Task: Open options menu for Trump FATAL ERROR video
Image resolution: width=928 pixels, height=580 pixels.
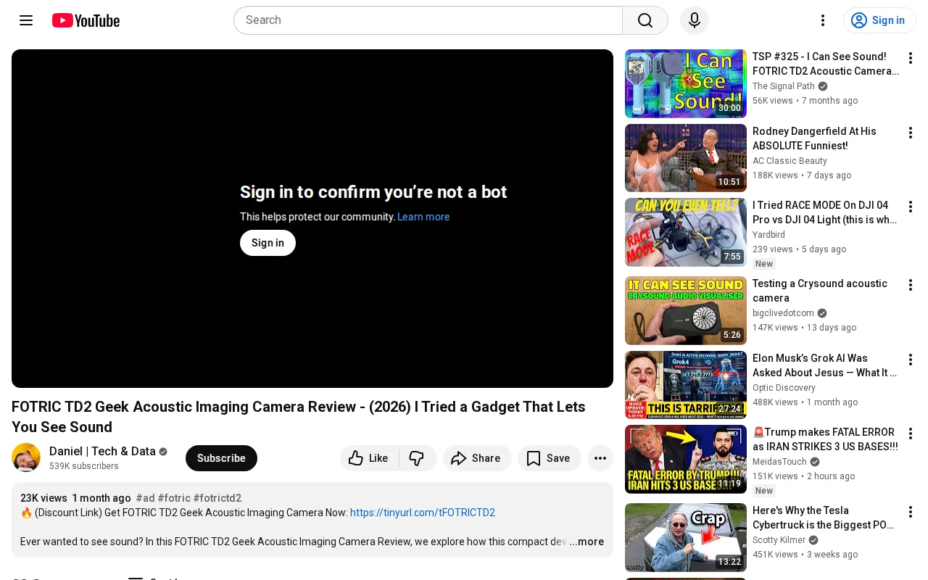Action: [x=911, y=434]
